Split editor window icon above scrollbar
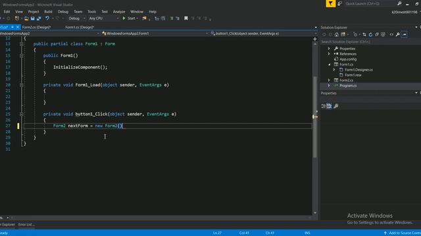 click(315, 39)
